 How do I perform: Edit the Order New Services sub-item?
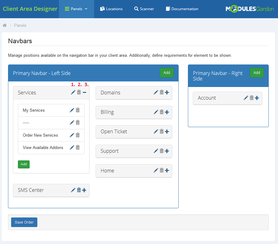coord(72,135)
